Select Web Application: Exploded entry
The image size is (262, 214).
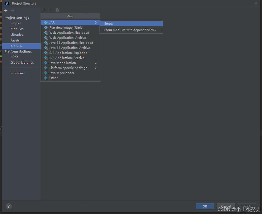(70, 32)
